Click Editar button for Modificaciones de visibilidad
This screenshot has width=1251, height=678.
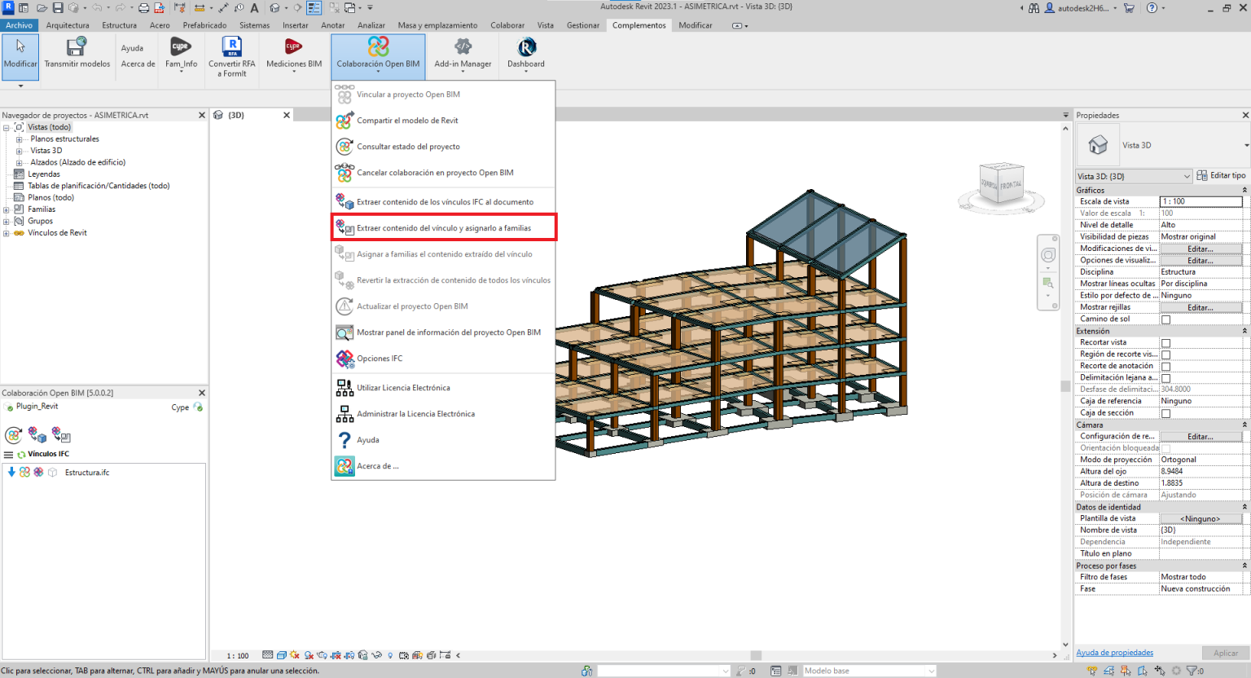[1201, 249]
